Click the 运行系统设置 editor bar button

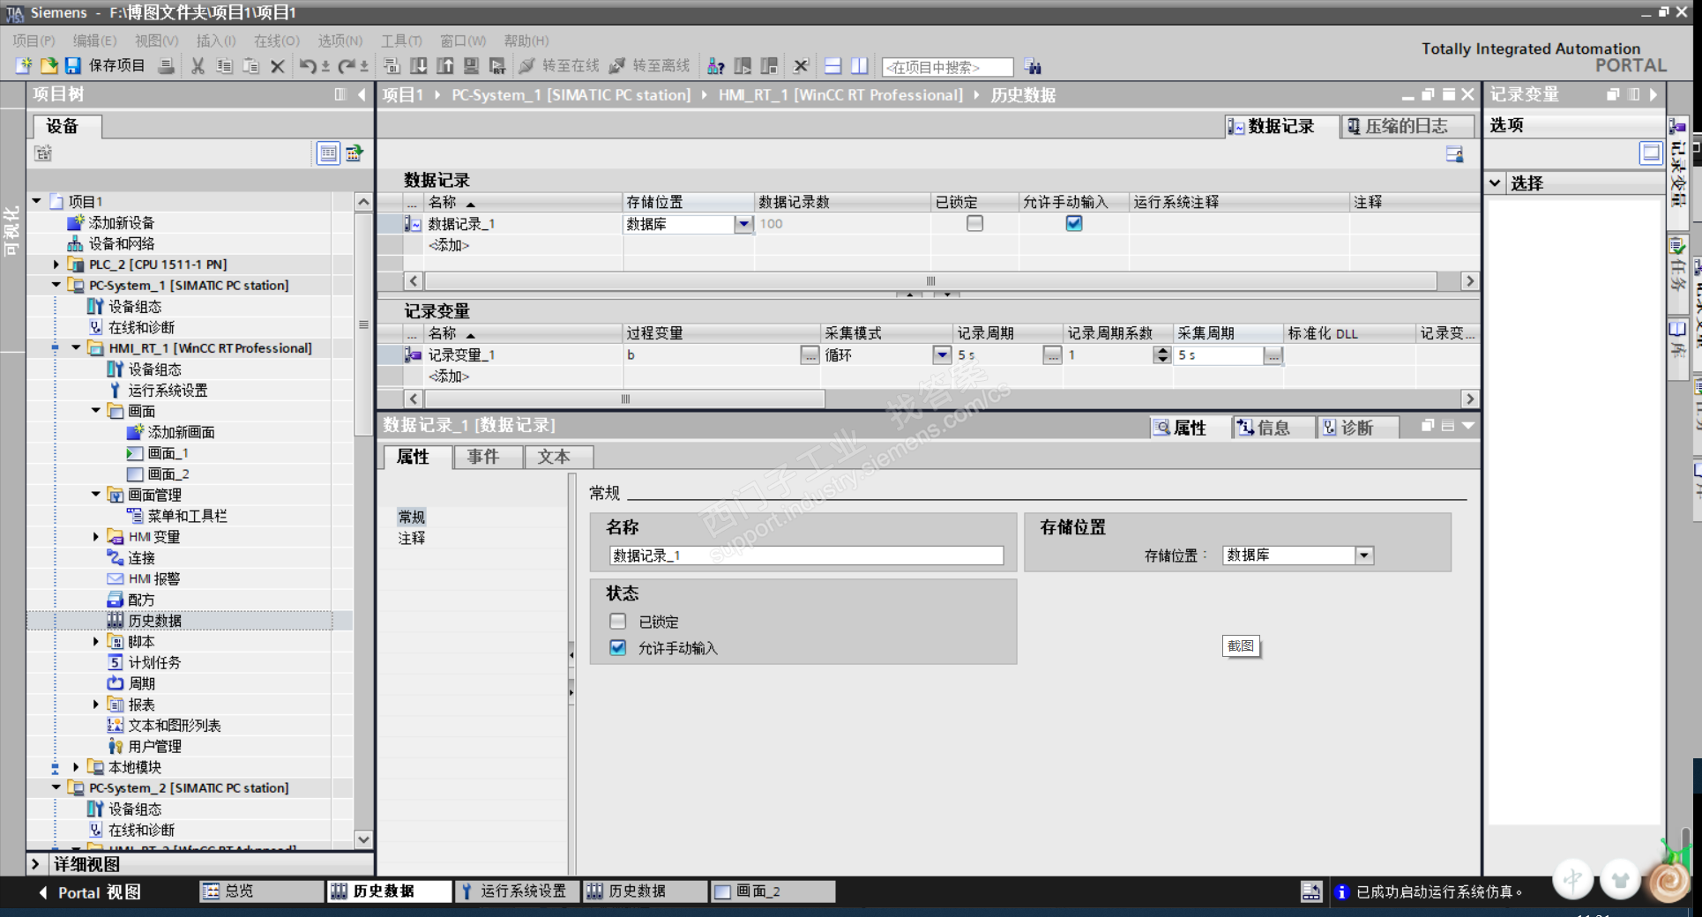(x=518, y=891)
